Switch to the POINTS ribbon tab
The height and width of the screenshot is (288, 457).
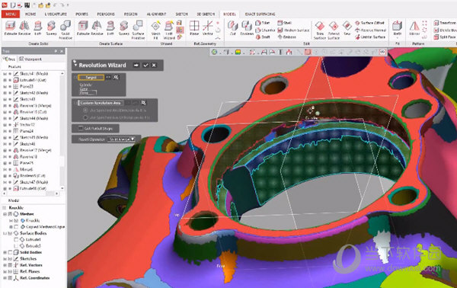click(x=82, y=14)
